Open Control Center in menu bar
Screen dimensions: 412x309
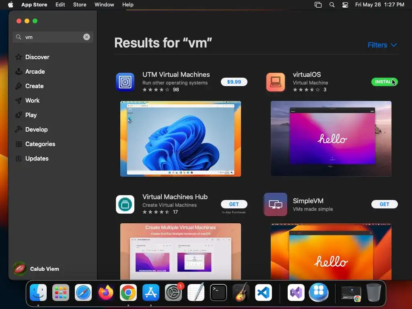point(345,5)
